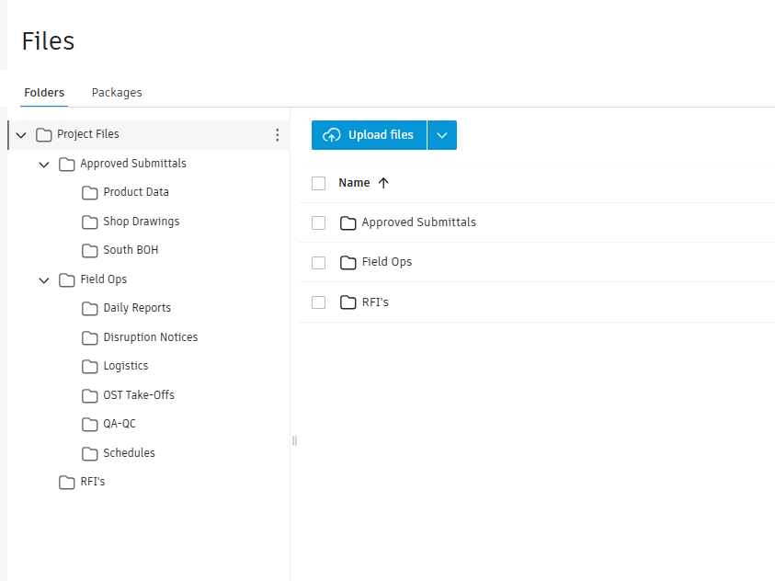Switch to the Packages tab
775x581 pixels.
pos(117,93)
